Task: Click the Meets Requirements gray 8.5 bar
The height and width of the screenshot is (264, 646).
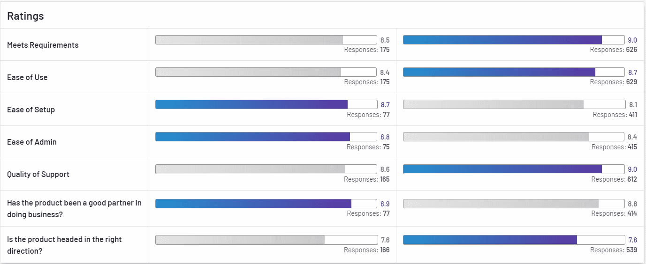Action: 266,40
